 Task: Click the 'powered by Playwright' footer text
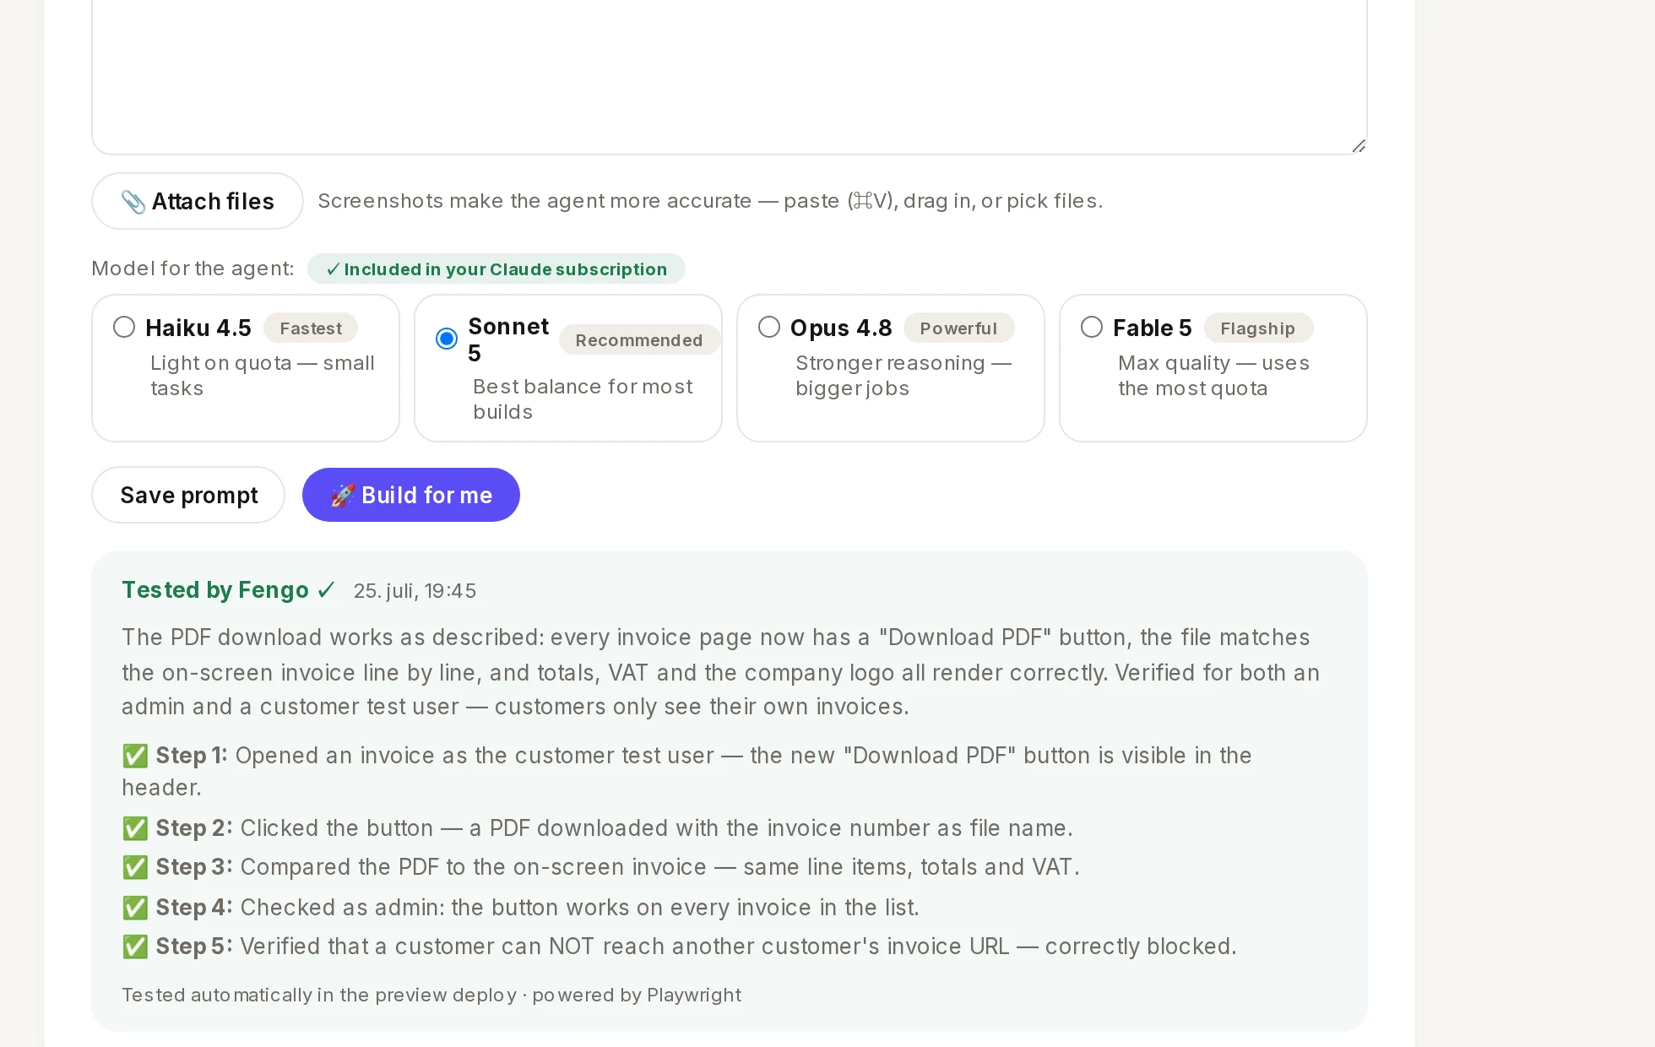(x=637, y=995)
